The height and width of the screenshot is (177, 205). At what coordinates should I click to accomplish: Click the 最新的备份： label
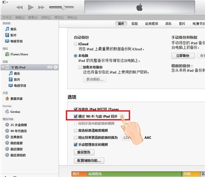point(182,66)
